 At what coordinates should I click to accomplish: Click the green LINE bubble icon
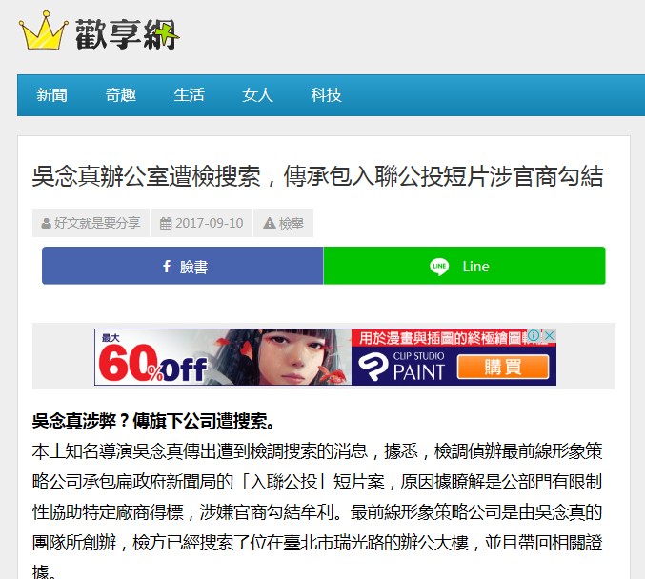(439, 267)
